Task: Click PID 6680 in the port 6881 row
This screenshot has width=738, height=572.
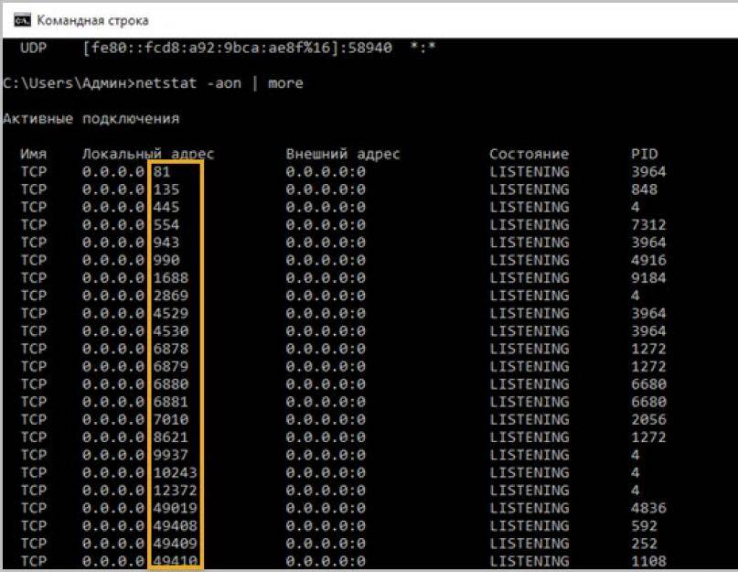Action: coord(648,402)
